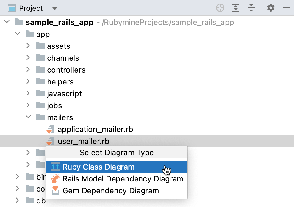Expand the assets folder

(28, 46)
